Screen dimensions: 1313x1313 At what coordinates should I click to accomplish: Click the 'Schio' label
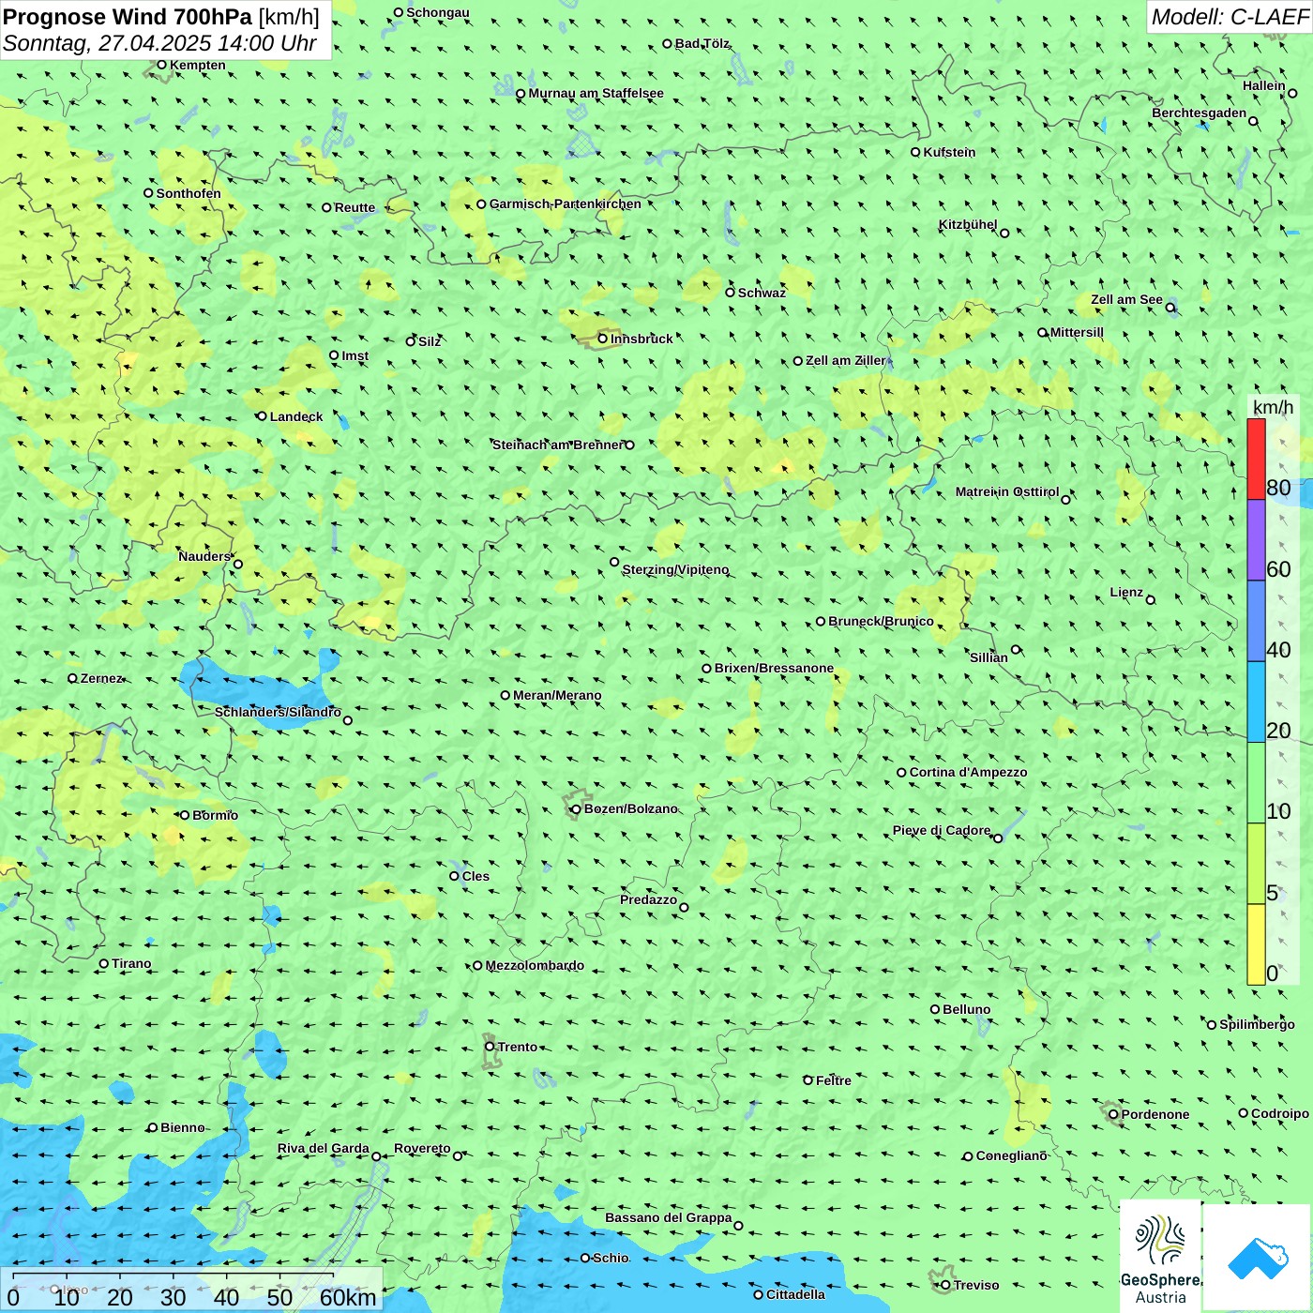(611, 1258)
